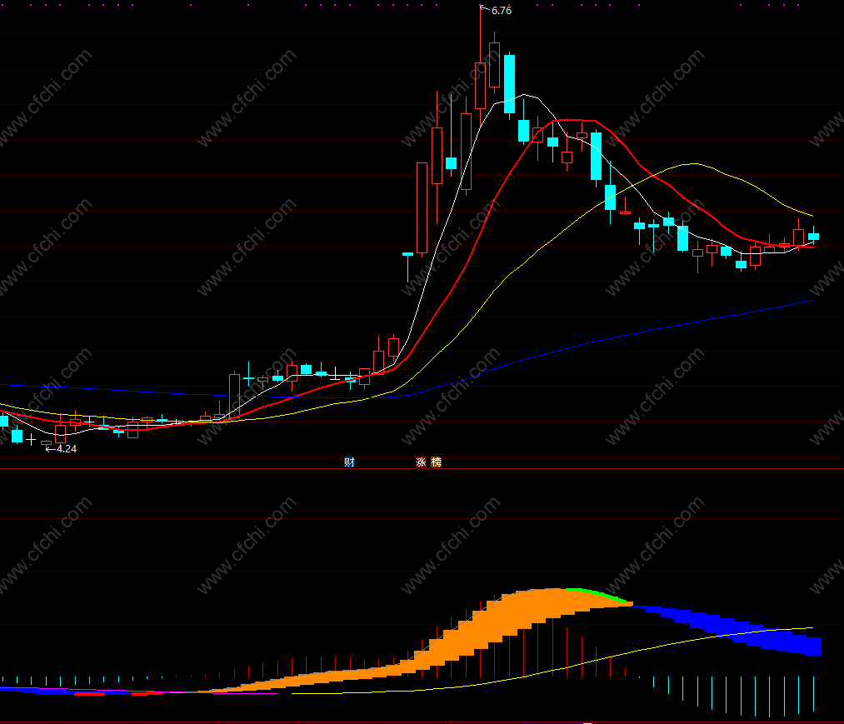Click the blue 财 info marker
Viewport: 844px width, 724px height.
tap(349, 462)
